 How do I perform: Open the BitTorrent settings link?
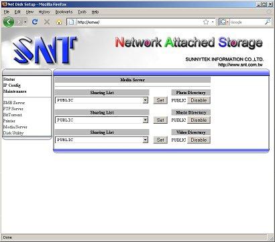click(13, 115)
